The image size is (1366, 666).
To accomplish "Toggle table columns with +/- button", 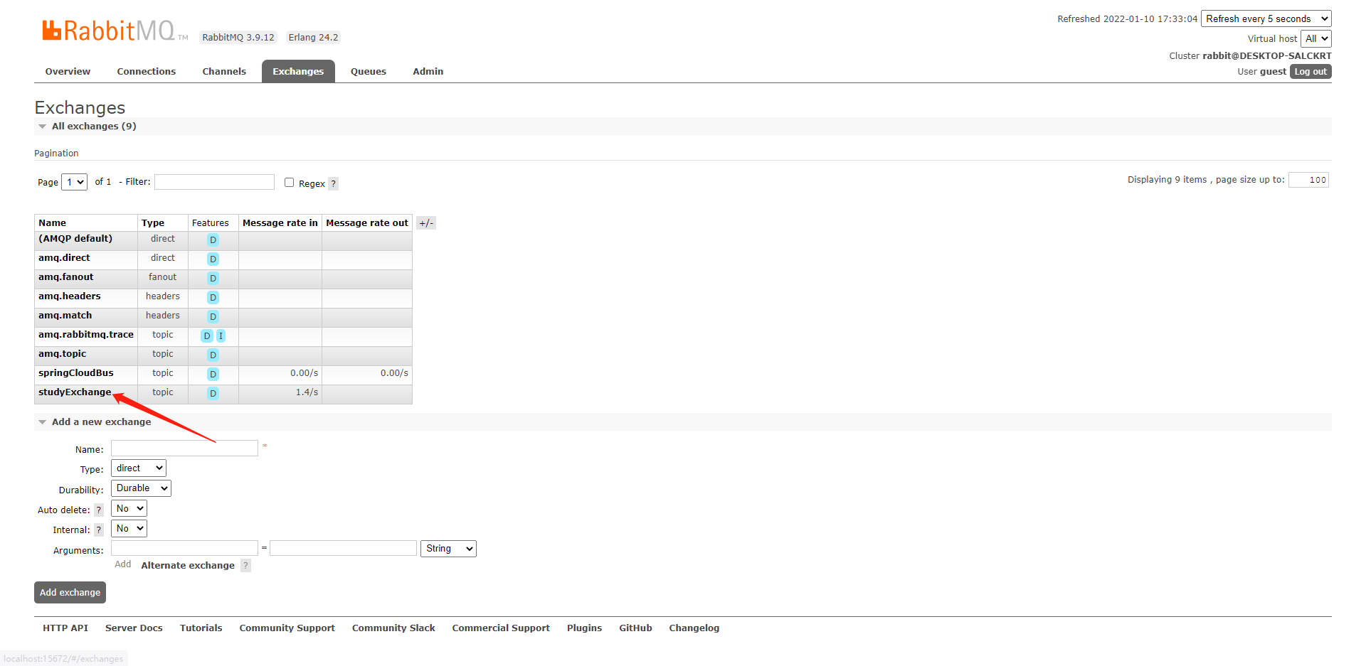I will pos(426,223).
